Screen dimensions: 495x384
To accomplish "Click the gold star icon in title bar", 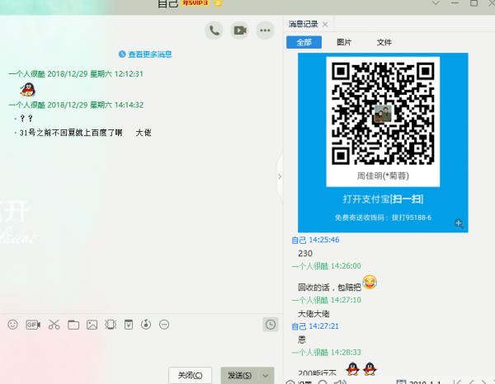I will pyautogui.click(x=218, y=2).
